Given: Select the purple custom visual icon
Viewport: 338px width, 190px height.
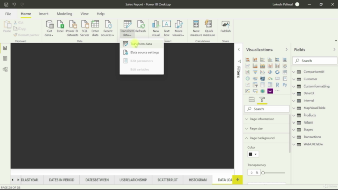Looking at the screenshot, I should click(270, 91).
